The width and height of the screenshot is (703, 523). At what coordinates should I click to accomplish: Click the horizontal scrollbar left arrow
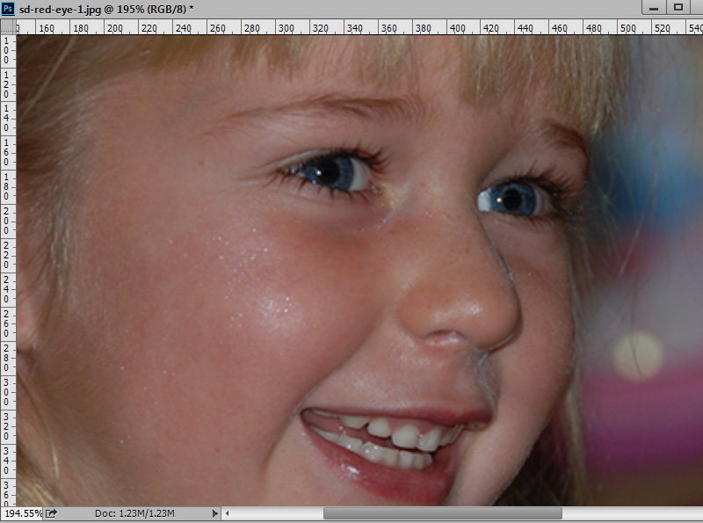[x=228, y=513]
